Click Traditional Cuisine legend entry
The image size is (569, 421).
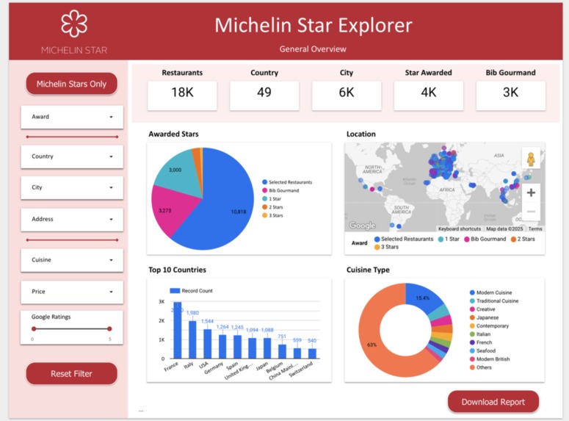pos(494,301)
